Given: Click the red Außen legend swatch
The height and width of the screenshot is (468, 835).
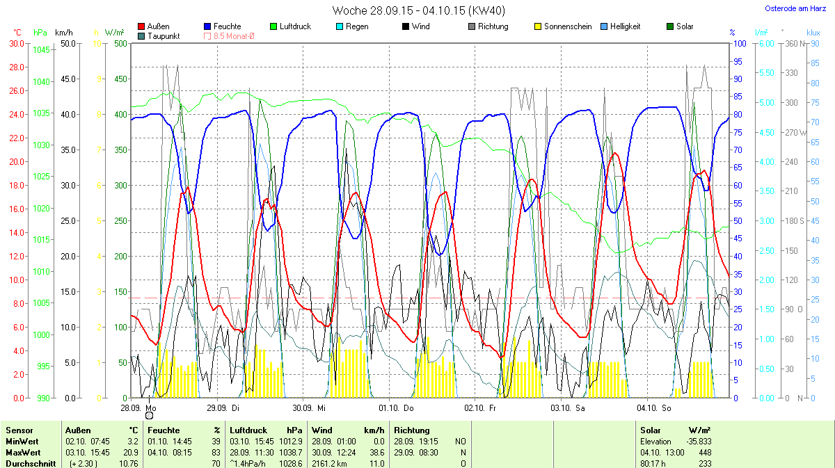Looking at the screenshot, I should [x=142, y=26].
